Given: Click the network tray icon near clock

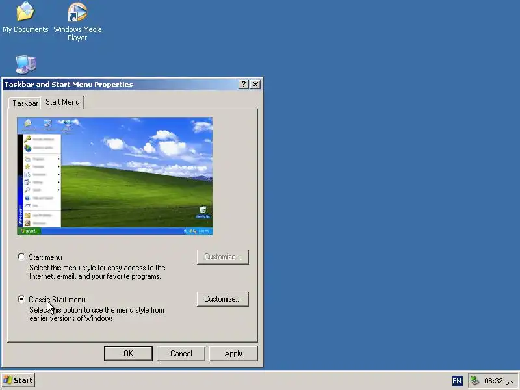Looking at the screenshot, I should tap(475, 380).
